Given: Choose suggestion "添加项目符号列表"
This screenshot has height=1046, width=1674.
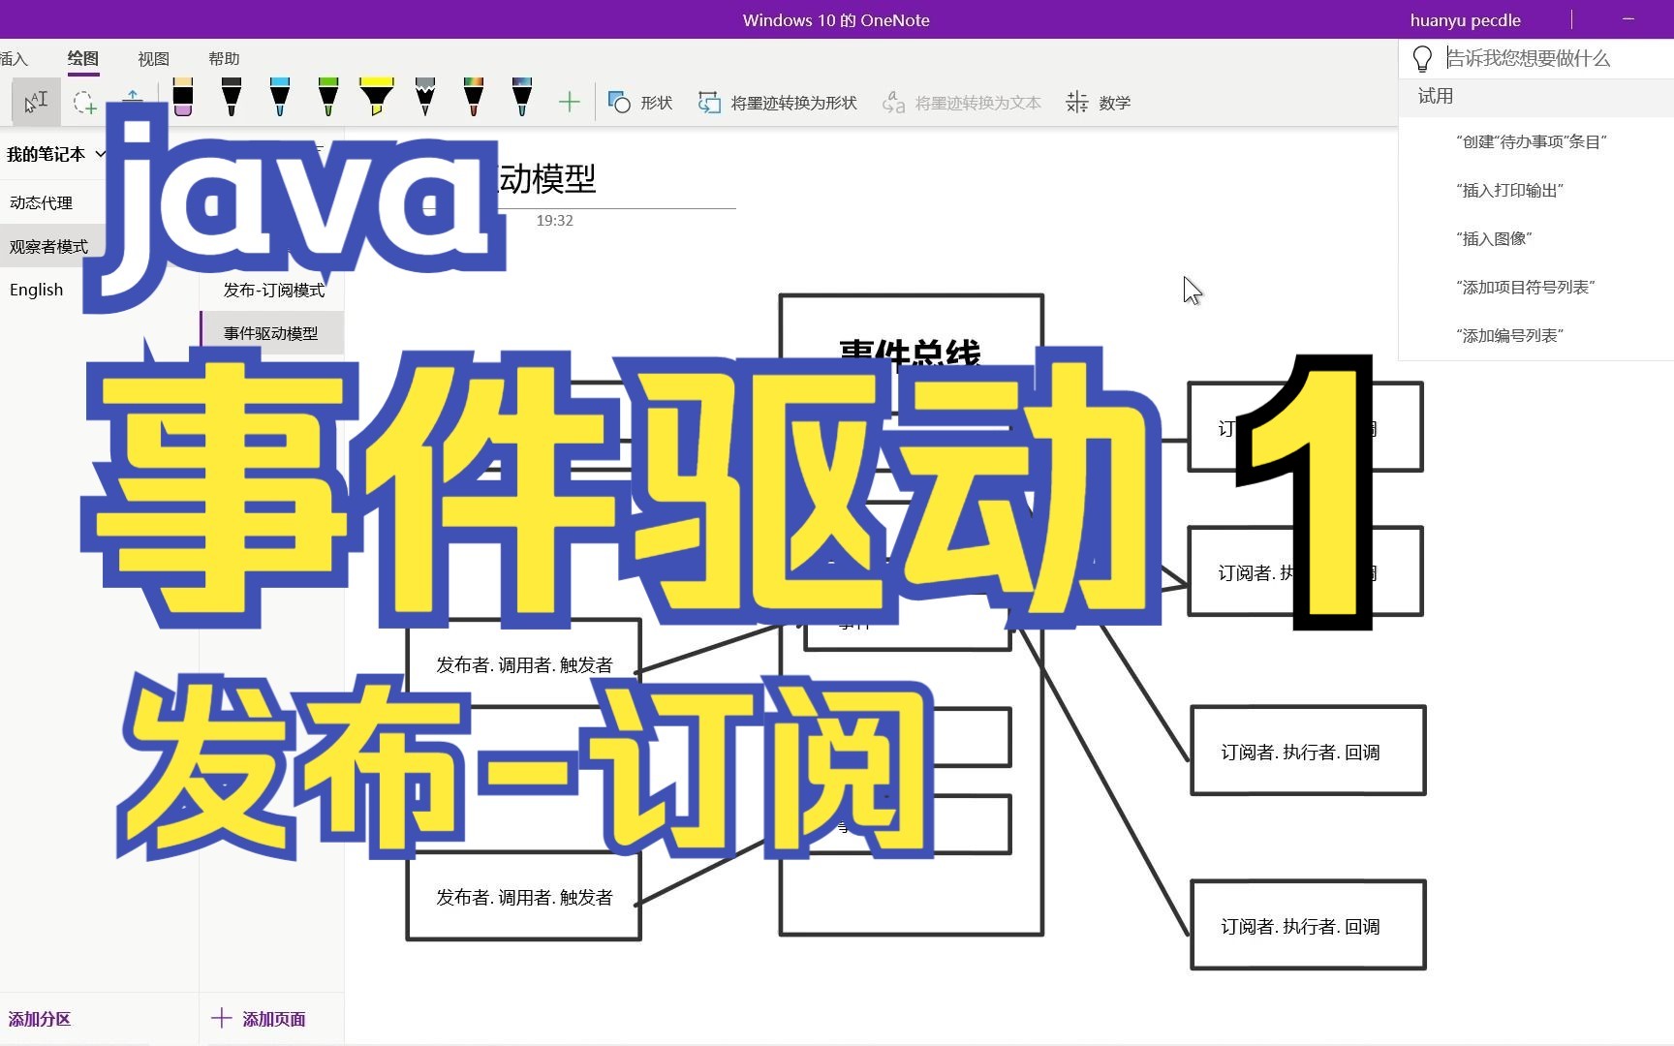Looking at the screenshot, I should tap(1525, 287).
